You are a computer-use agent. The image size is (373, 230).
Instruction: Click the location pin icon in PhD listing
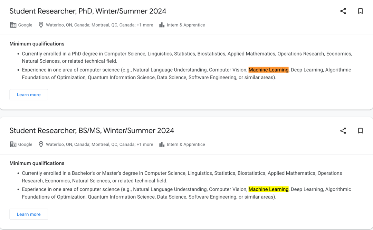tap(41, 25)
